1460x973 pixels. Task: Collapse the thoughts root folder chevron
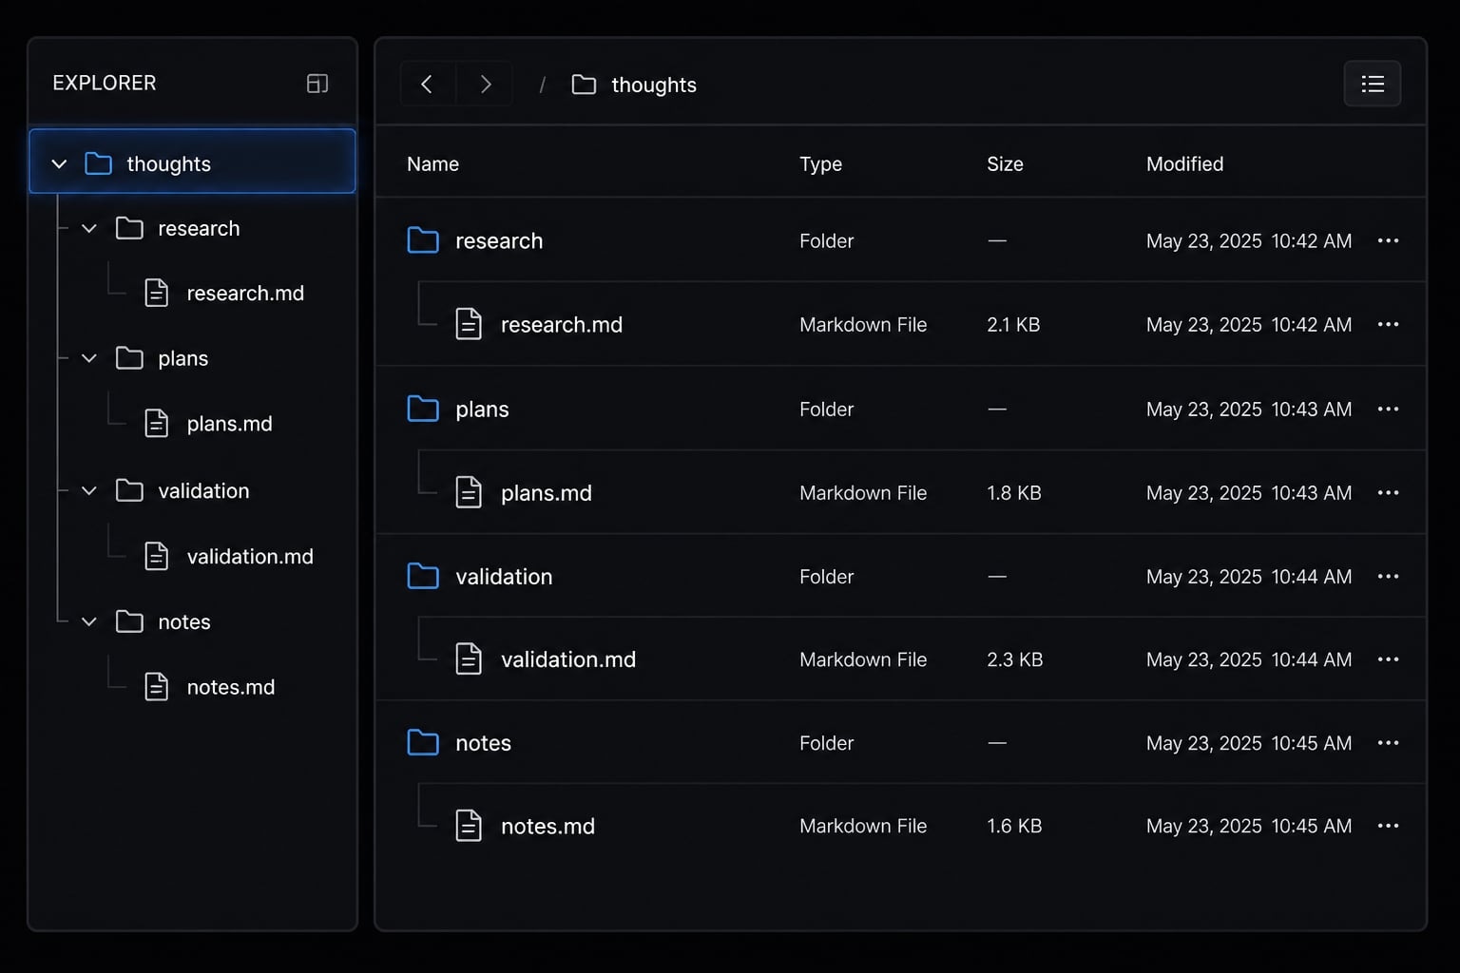click(59, 163)
